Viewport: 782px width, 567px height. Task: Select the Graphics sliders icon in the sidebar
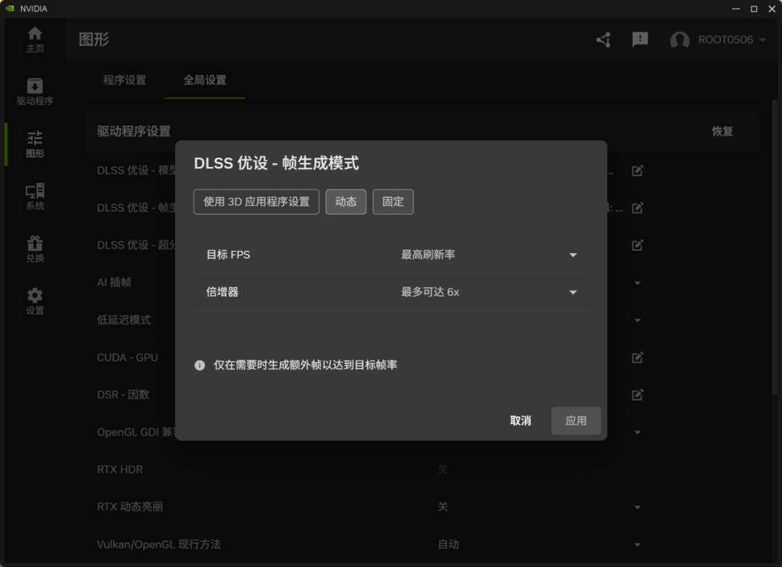[x=35, y=138]
